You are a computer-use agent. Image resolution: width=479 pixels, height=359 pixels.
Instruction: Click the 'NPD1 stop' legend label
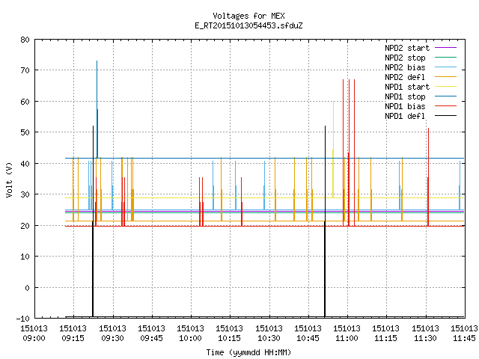[405, 96]
